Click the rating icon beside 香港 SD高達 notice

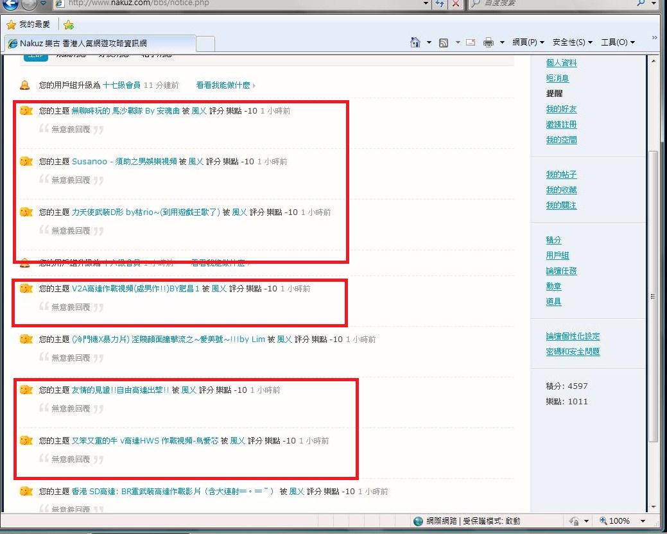click(x=26, y=492)
